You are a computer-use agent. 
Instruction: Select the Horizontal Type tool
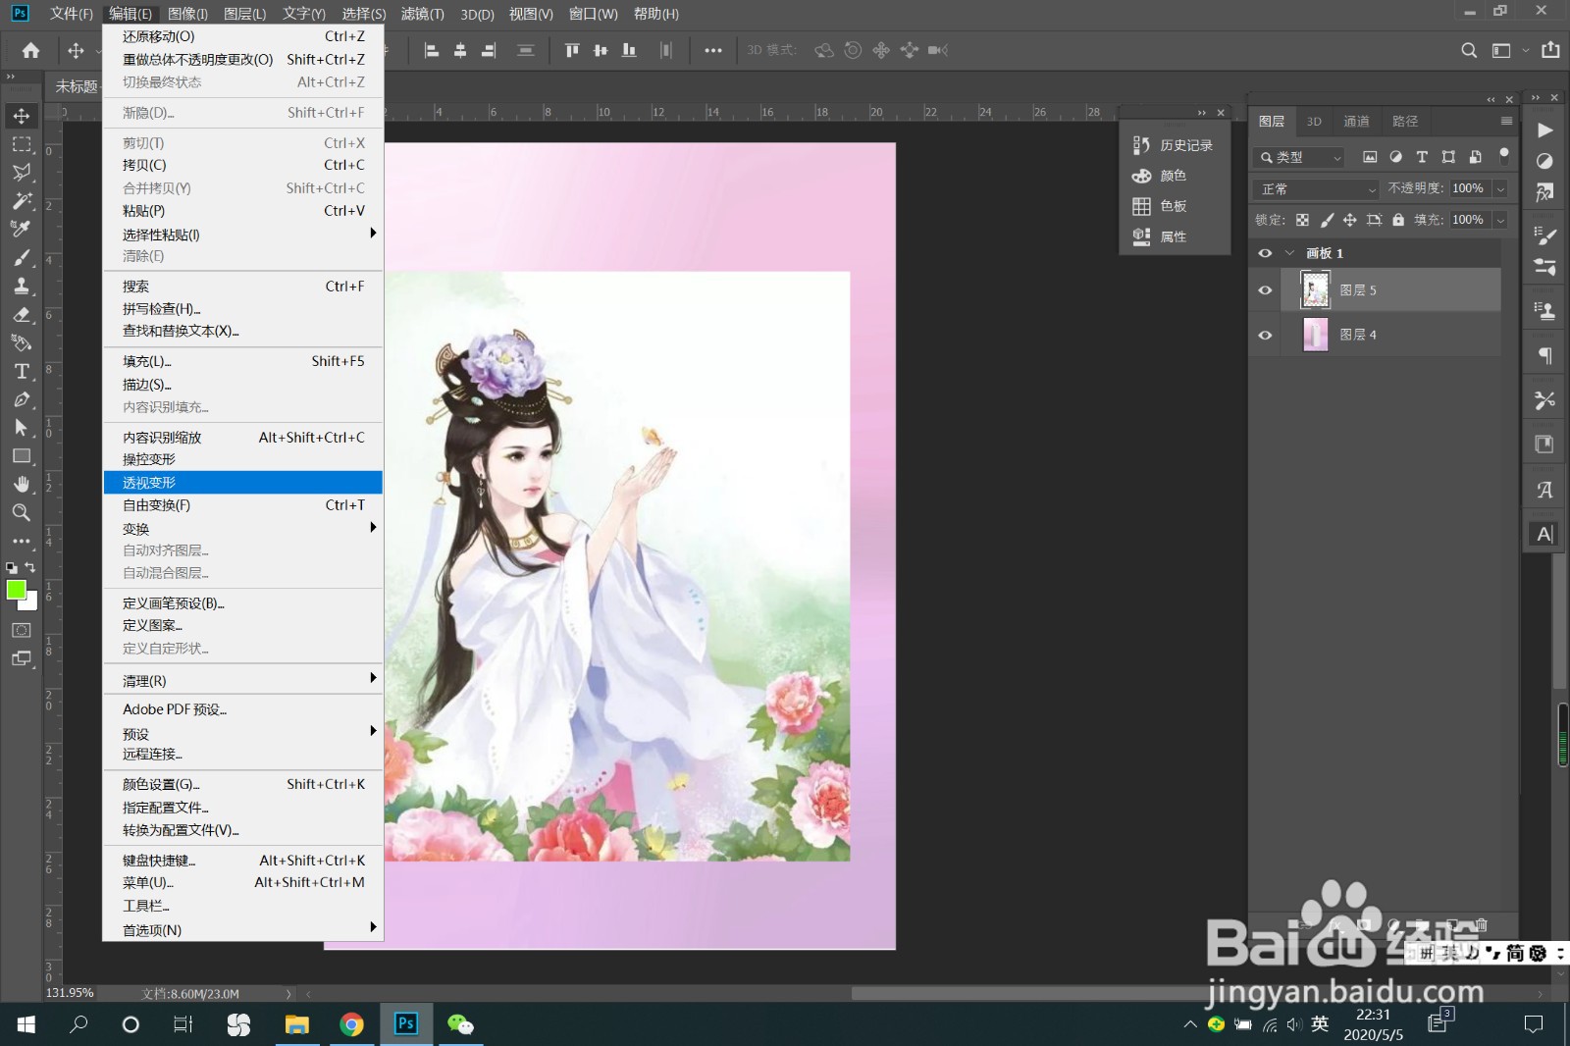[x=21, y=372]
